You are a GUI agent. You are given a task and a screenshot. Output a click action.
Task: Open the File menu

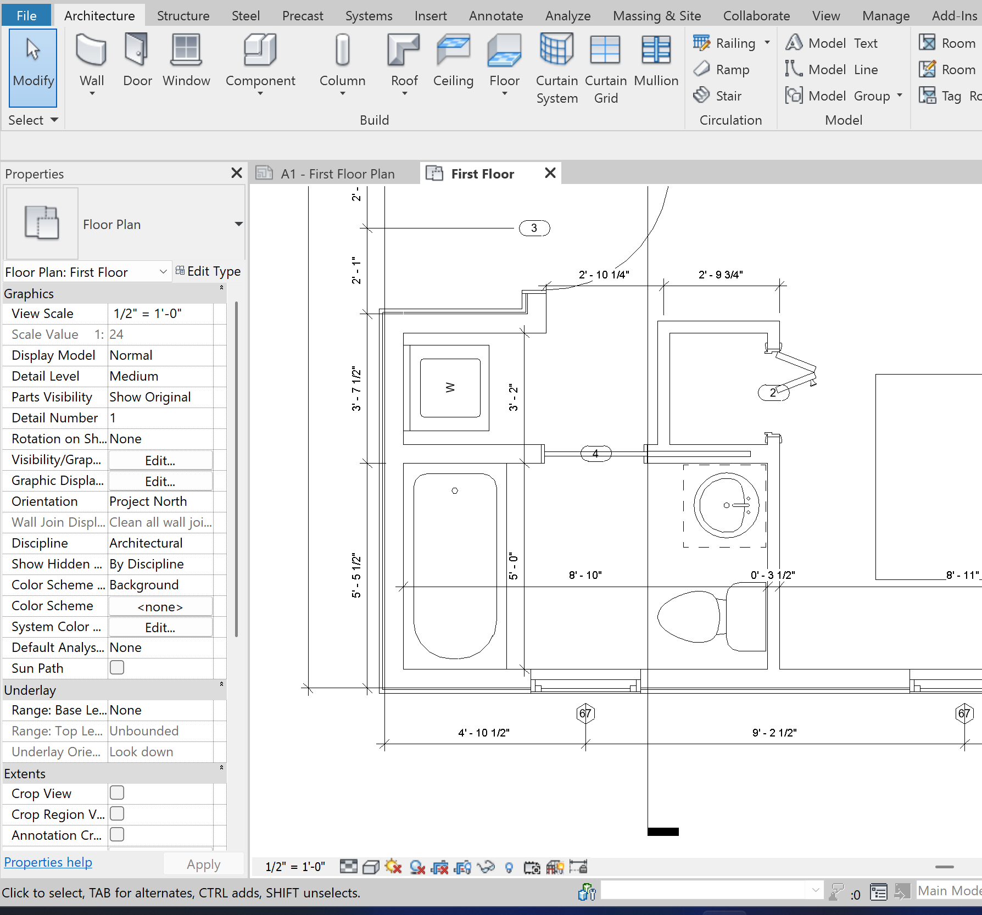[x=26, y=15]
